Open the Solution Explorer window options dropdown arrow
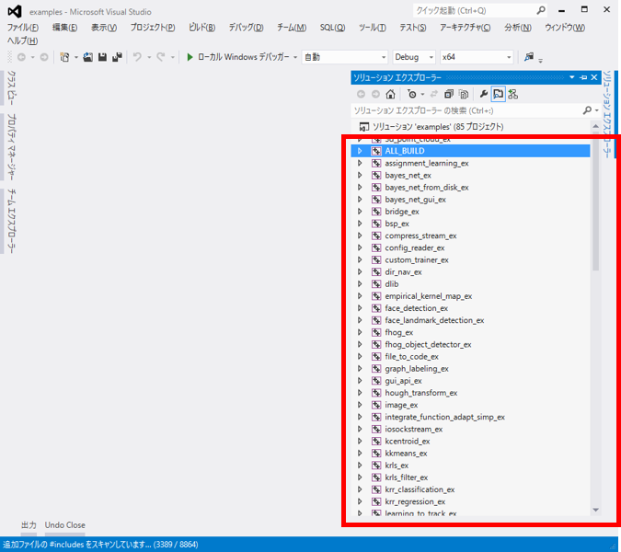The width and height of the screenshot is (621, 552). coord(572,77)
